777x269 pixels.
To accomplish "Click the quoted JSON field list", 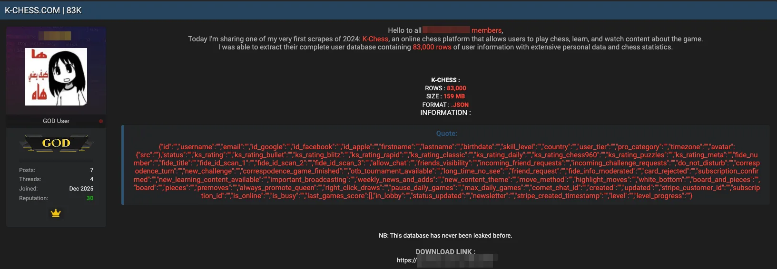I will click(446, 171).
